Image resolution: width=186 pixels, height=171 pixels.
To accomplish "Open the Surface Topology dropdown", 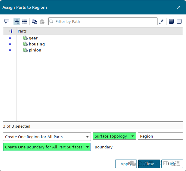I will click(114, 136).
